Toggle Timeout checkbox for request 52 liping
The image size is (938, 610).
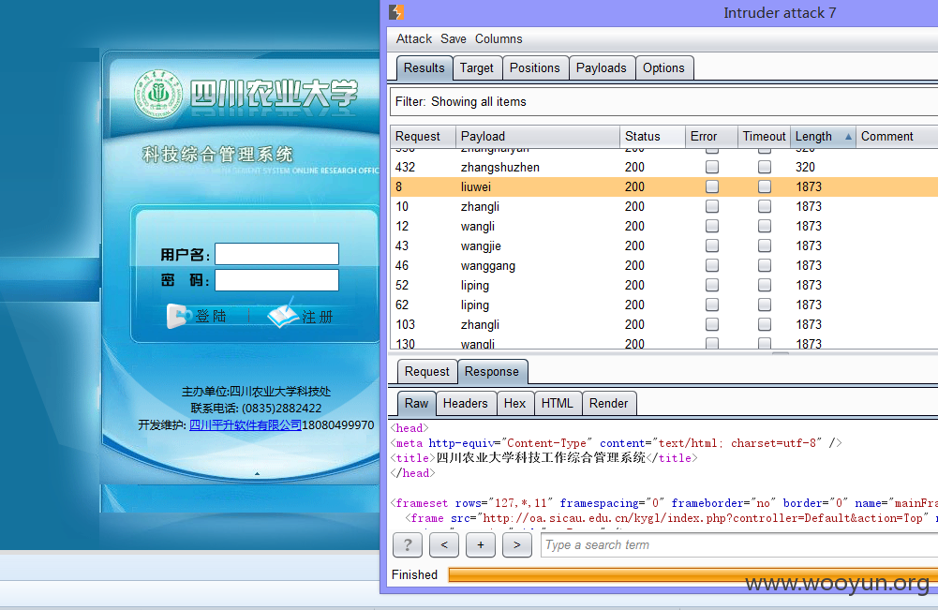(x=765, y=285)
